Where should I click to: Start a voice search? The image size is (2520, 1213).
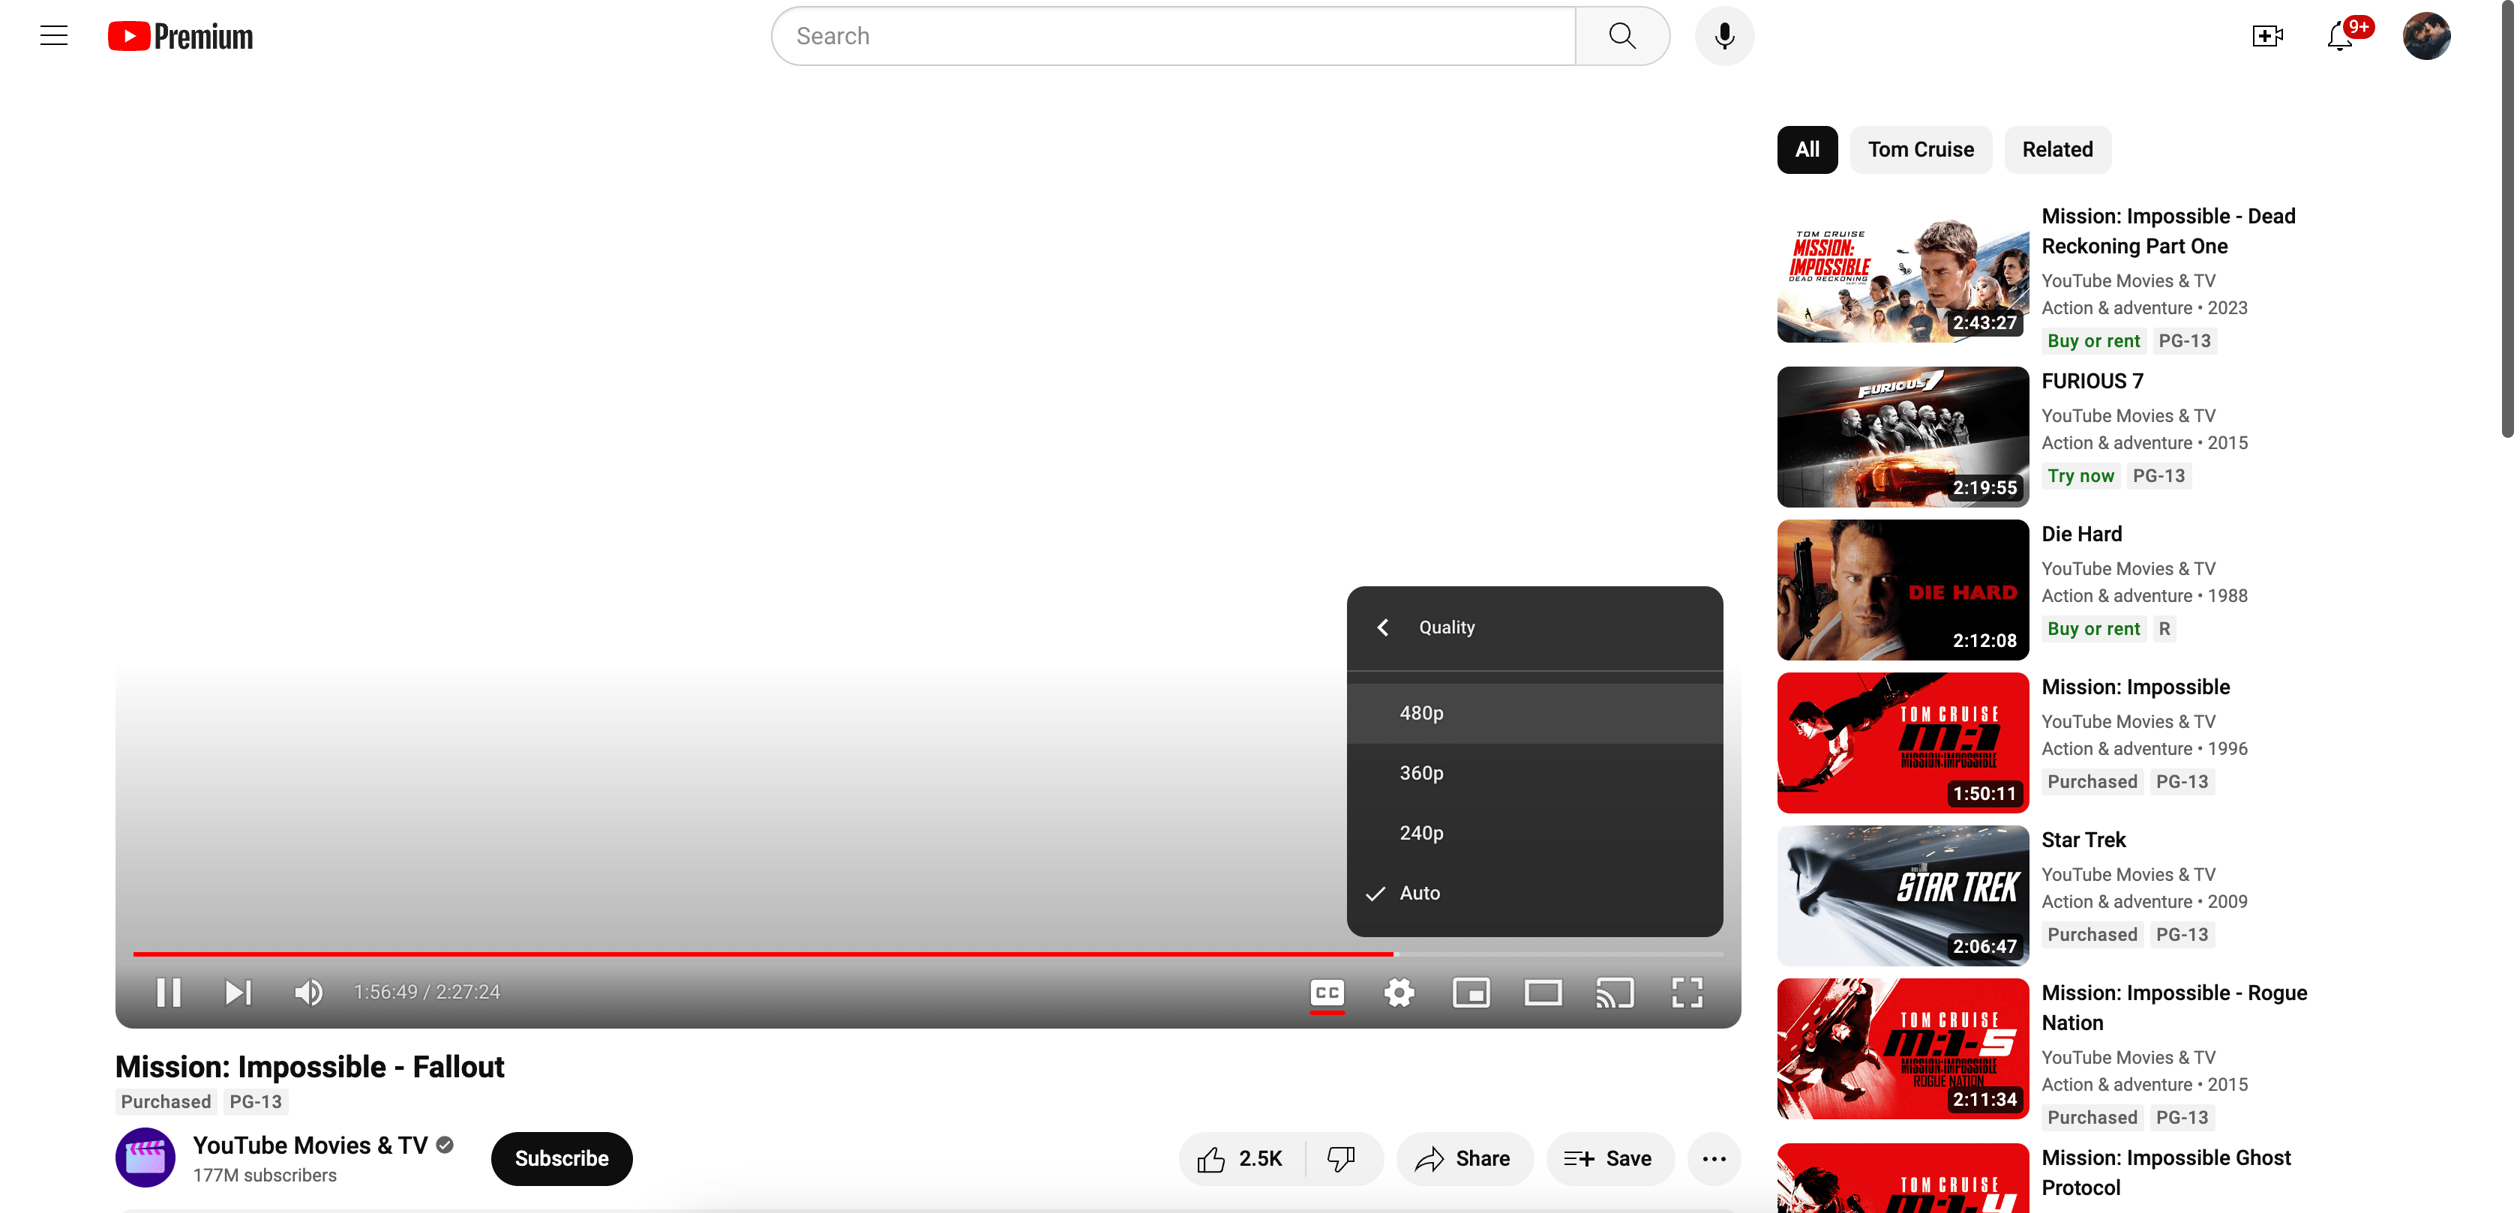point(1723,35)
